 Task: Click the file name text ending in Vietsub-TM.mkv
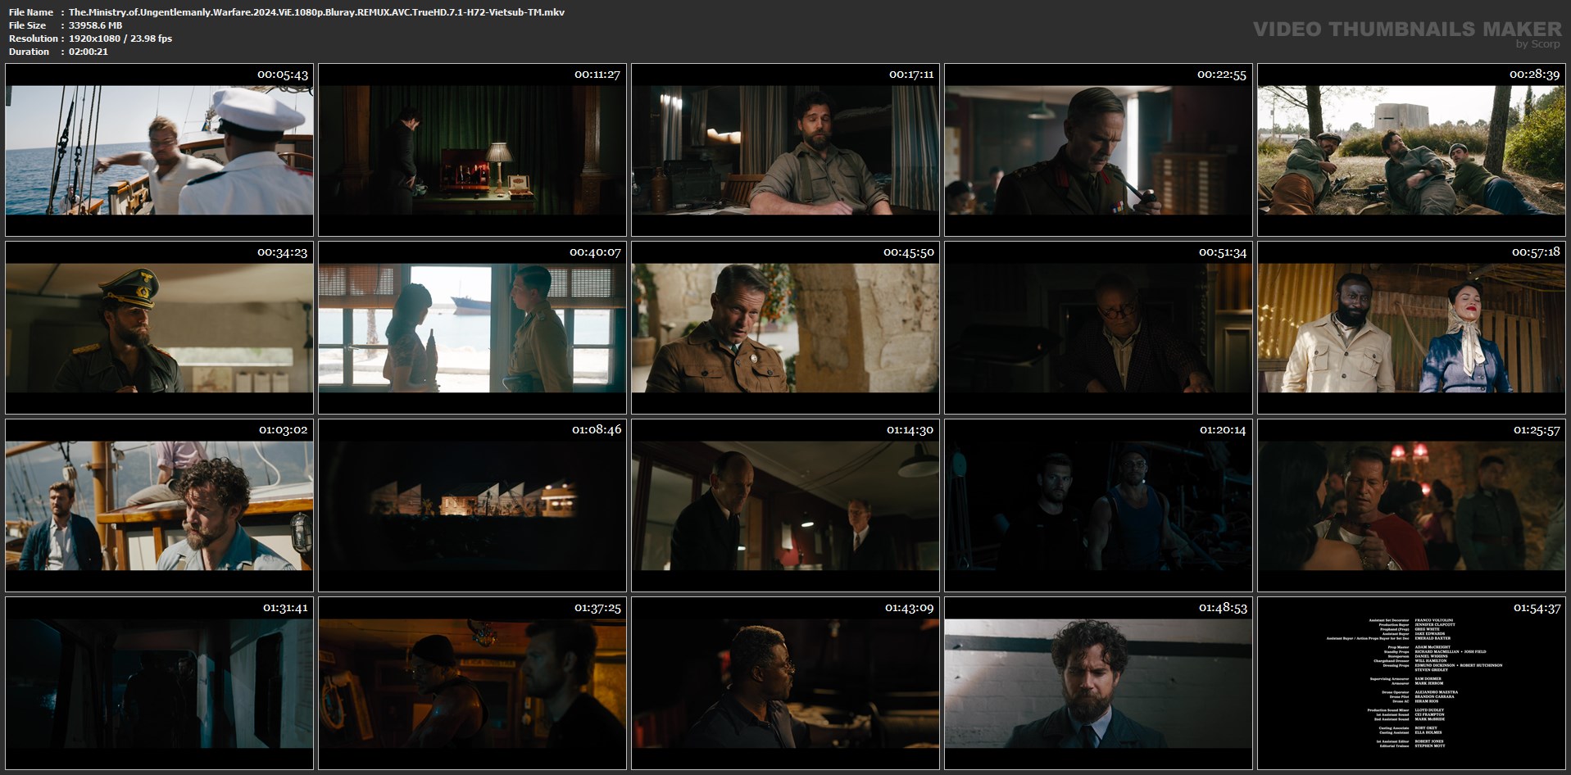(316, 12)
